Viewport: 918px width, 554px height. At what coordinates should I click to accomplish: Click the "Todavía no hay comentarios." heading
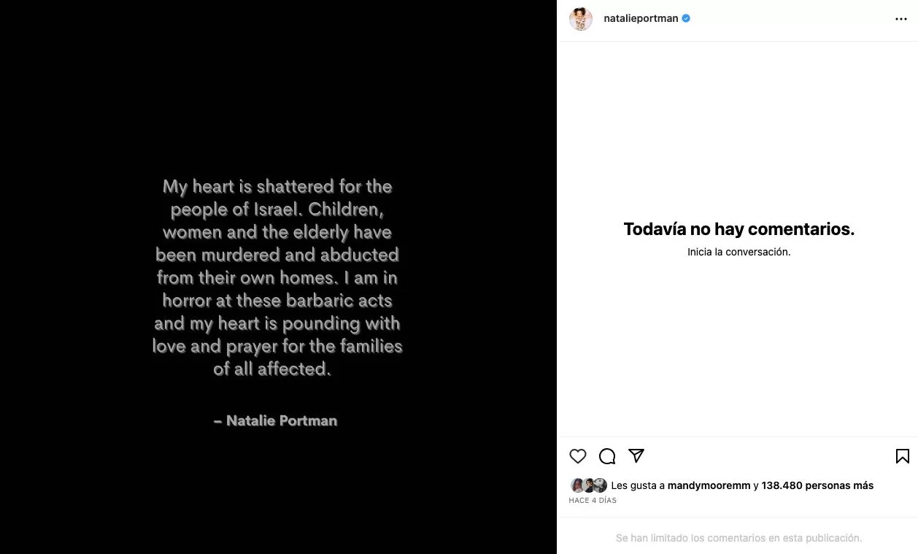(738, 229)
